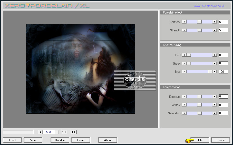Reset all sliders to default
This screenshot has height=145, width=233.
(81, 140)
